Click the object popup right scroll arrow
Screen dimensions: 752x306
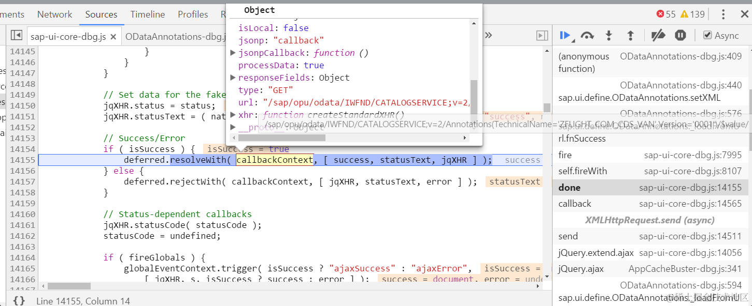pyautogui.click(x=465, y=138)
